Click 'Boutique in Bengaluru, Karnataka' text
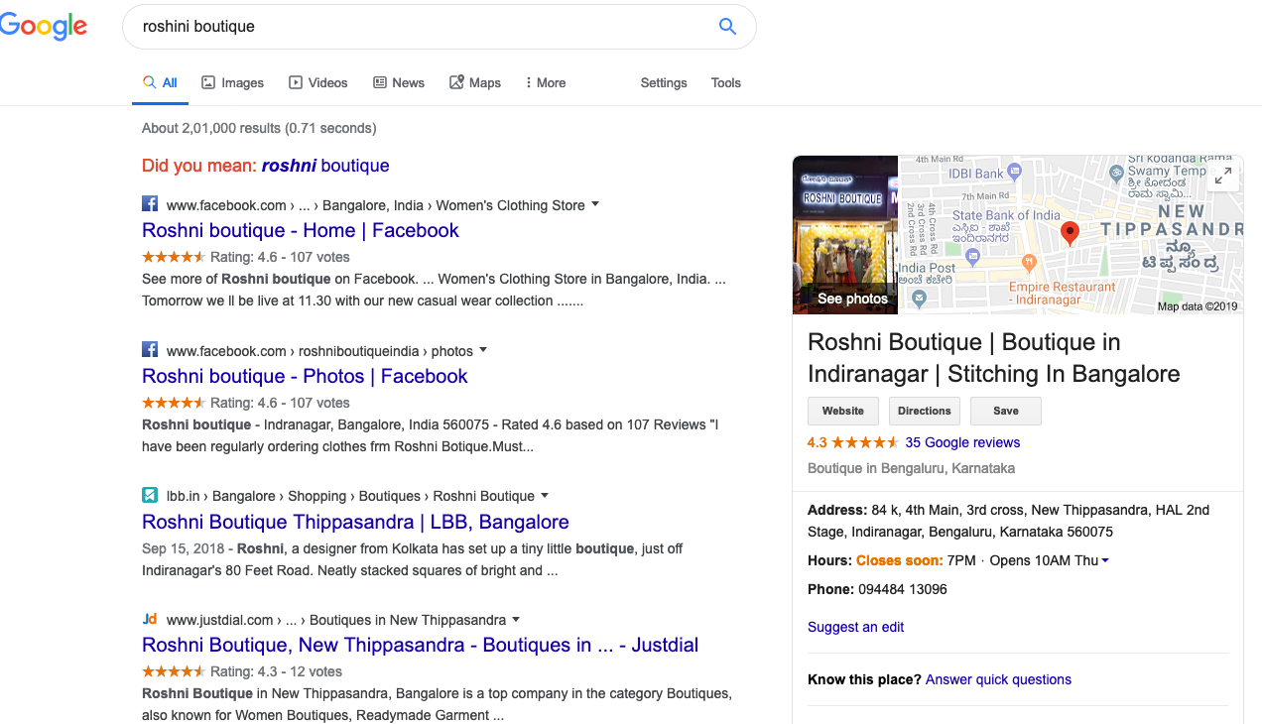Screen dimensions: 1262x724 click(x=911, y=468)
